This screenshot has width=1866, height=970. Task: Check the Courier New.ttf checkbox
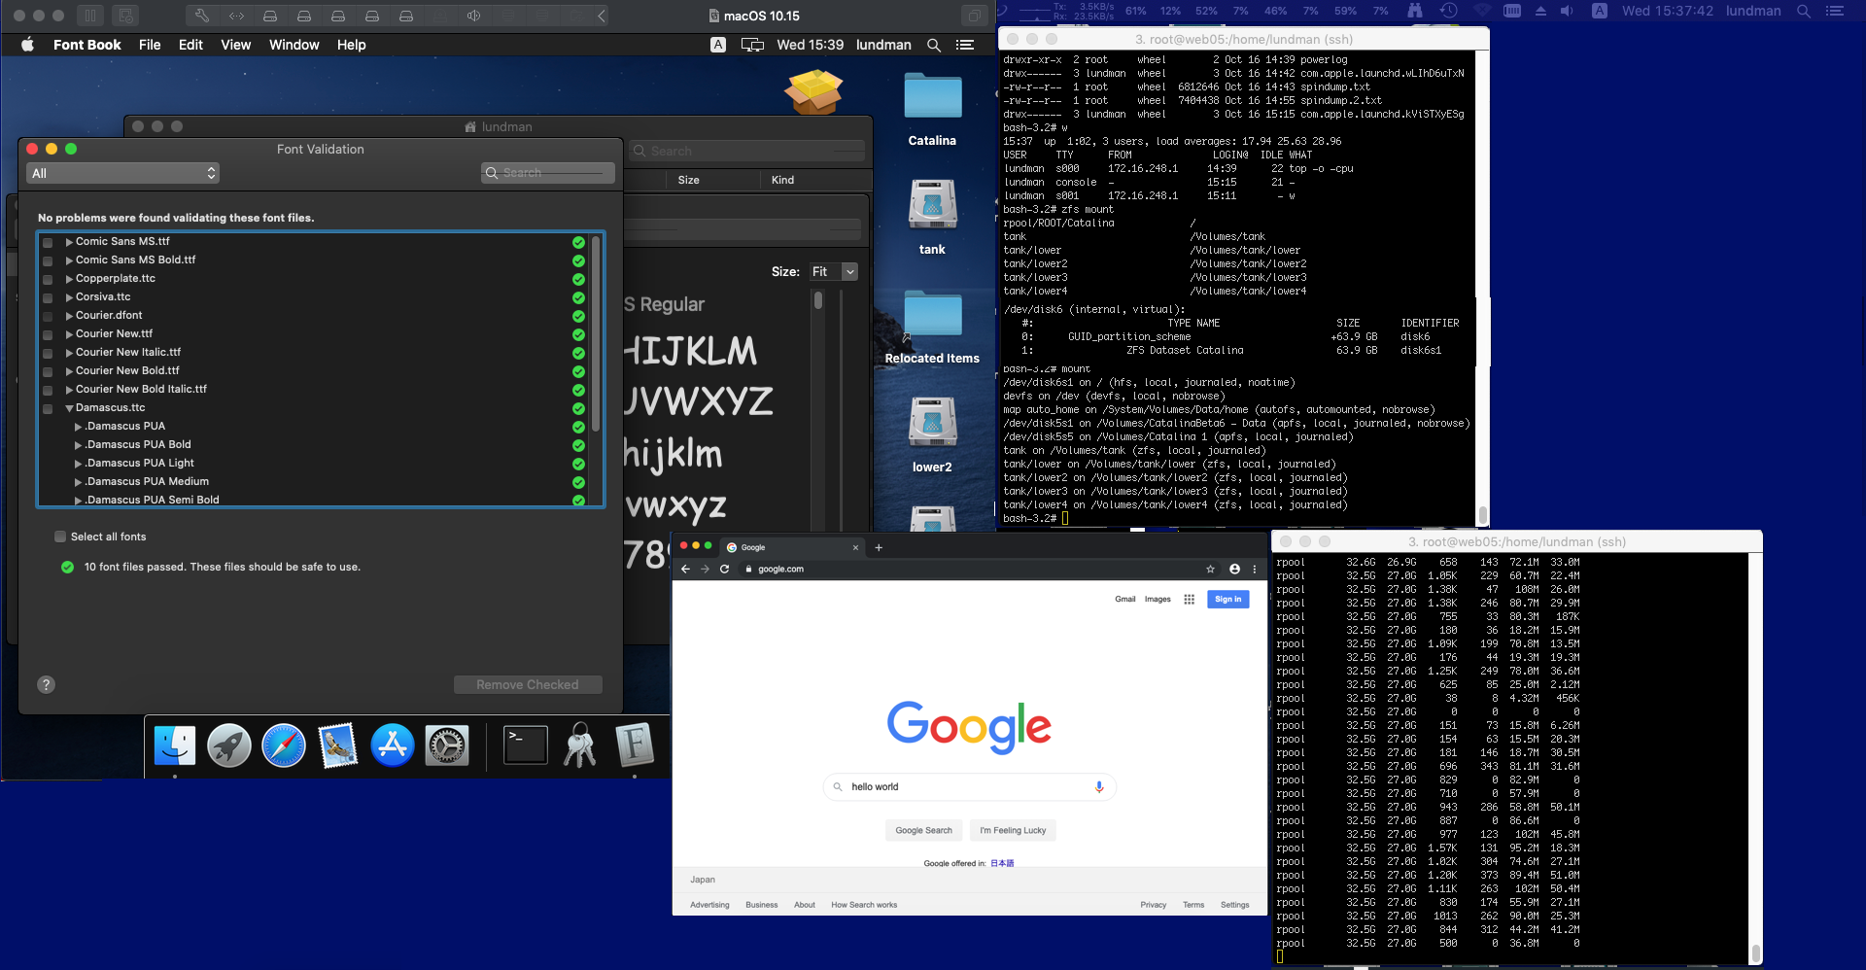coord(48,334)
